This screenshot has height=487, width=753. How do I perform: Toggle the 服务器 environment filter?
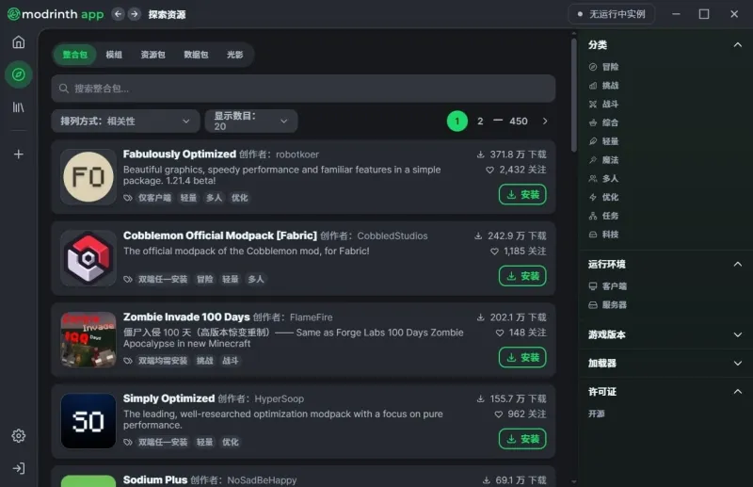coord(608,305)
